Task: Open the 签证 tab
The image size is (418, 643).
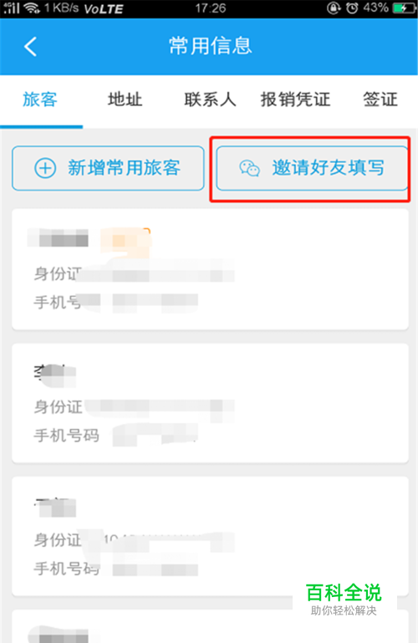Action: 380,100
